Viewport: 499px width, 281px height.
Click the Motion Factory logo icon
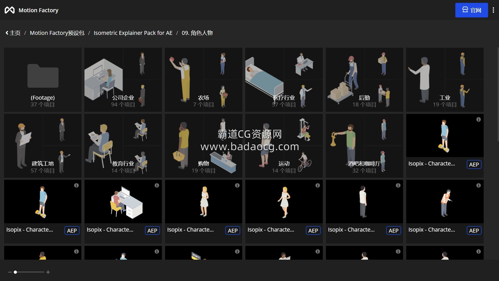10,10
